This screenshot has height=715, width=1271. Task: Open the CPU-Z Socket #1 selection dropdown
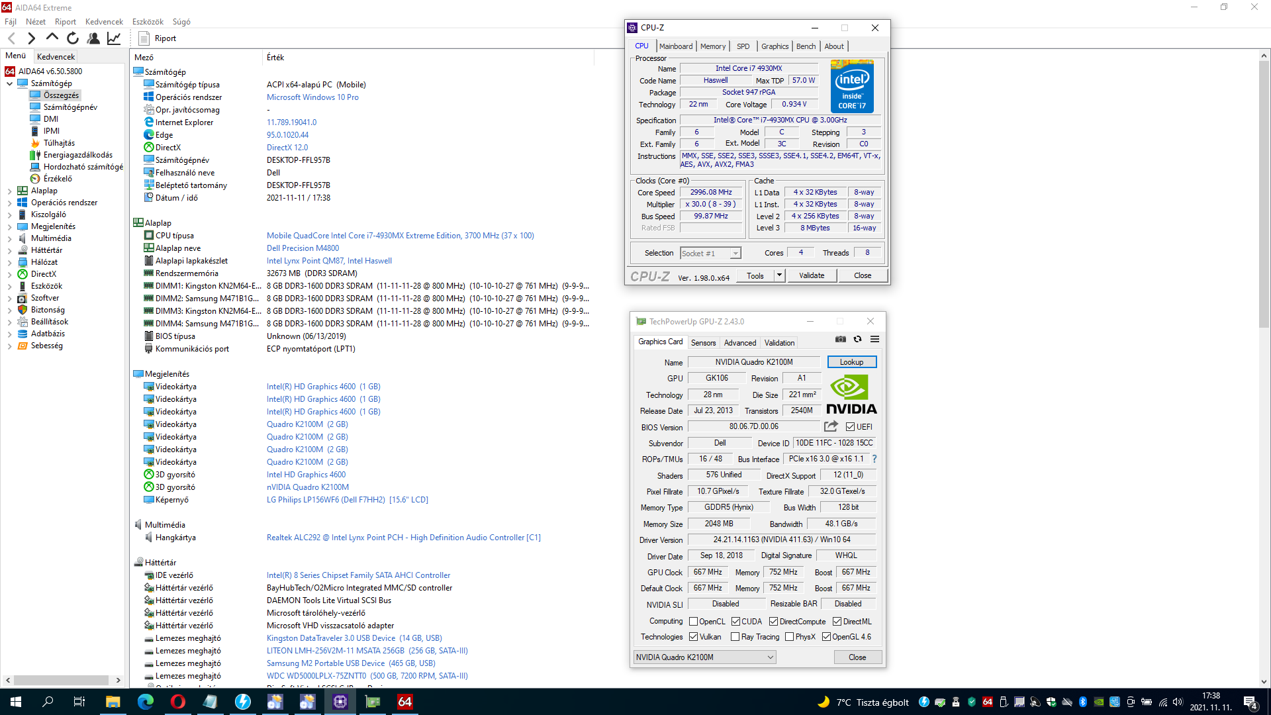click(x=710, y=254)
